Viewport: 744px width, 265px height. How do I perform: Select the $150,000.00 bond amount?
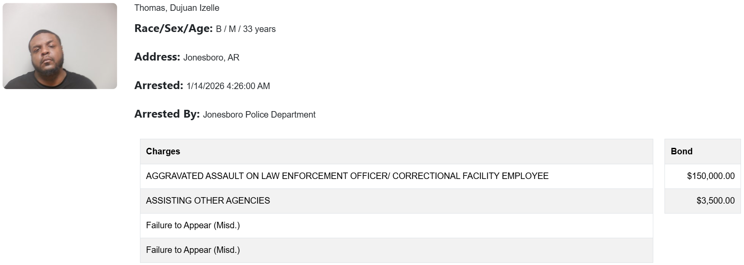pyautogui.click(x=711, y=176)
